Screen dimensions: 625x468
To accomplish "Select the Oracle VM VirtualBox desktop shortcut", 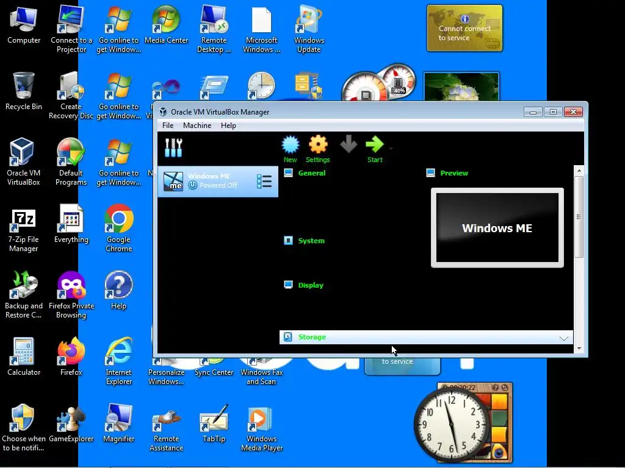I will (24, 161).
